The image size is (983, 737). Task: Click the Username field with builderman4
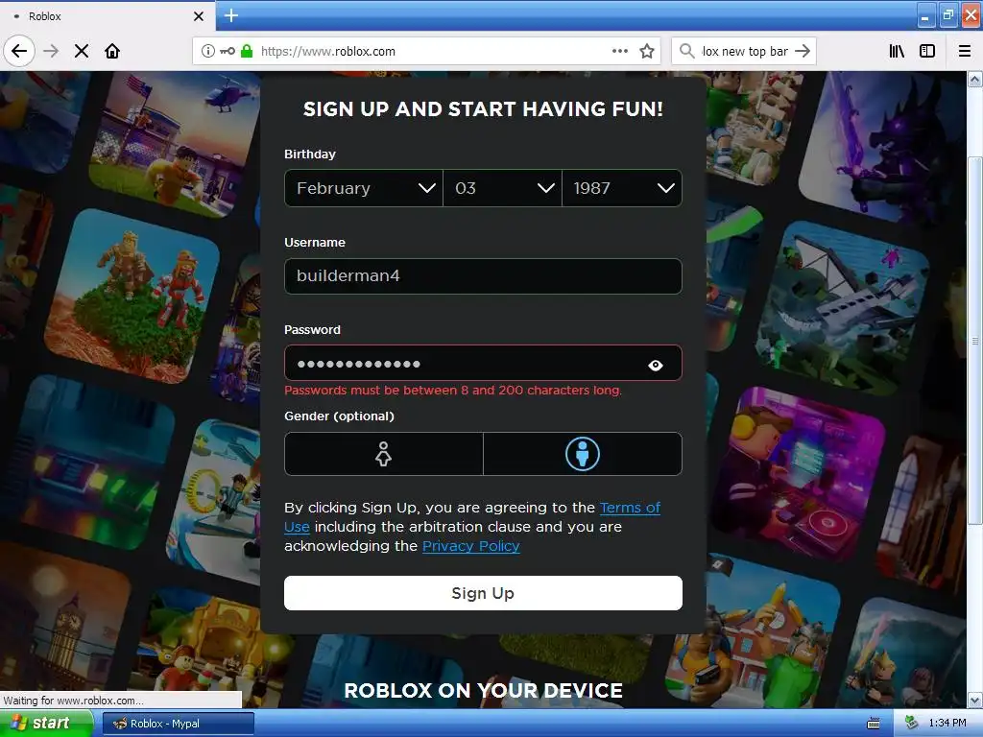tap(483, 275)
